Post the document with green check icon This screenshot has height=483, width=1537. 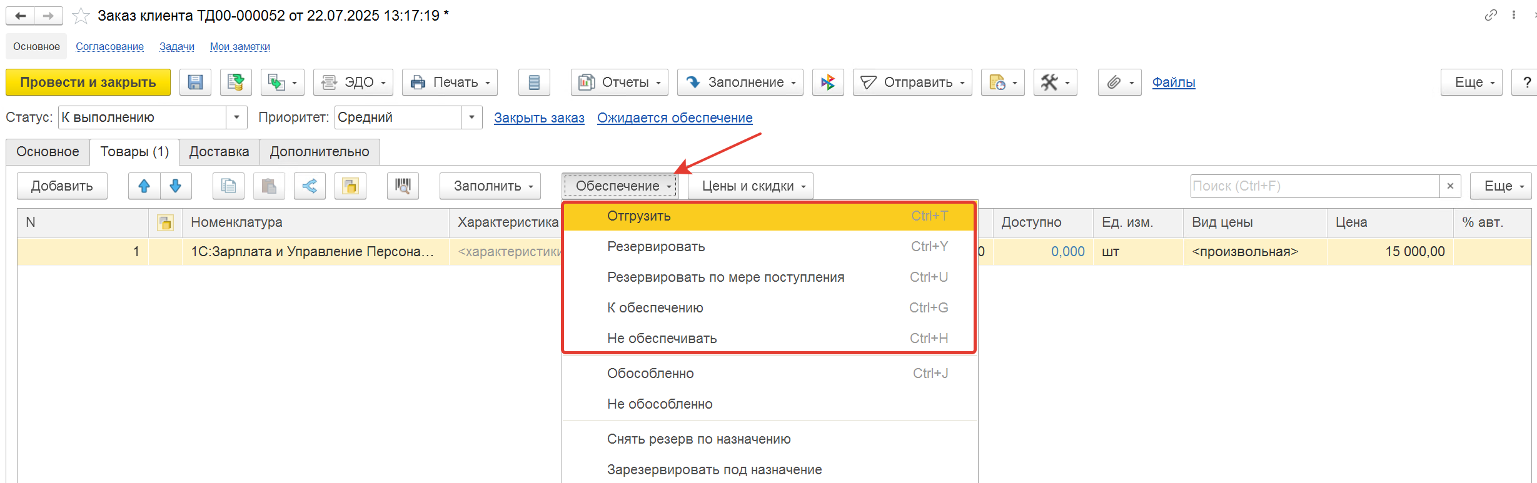236,82
